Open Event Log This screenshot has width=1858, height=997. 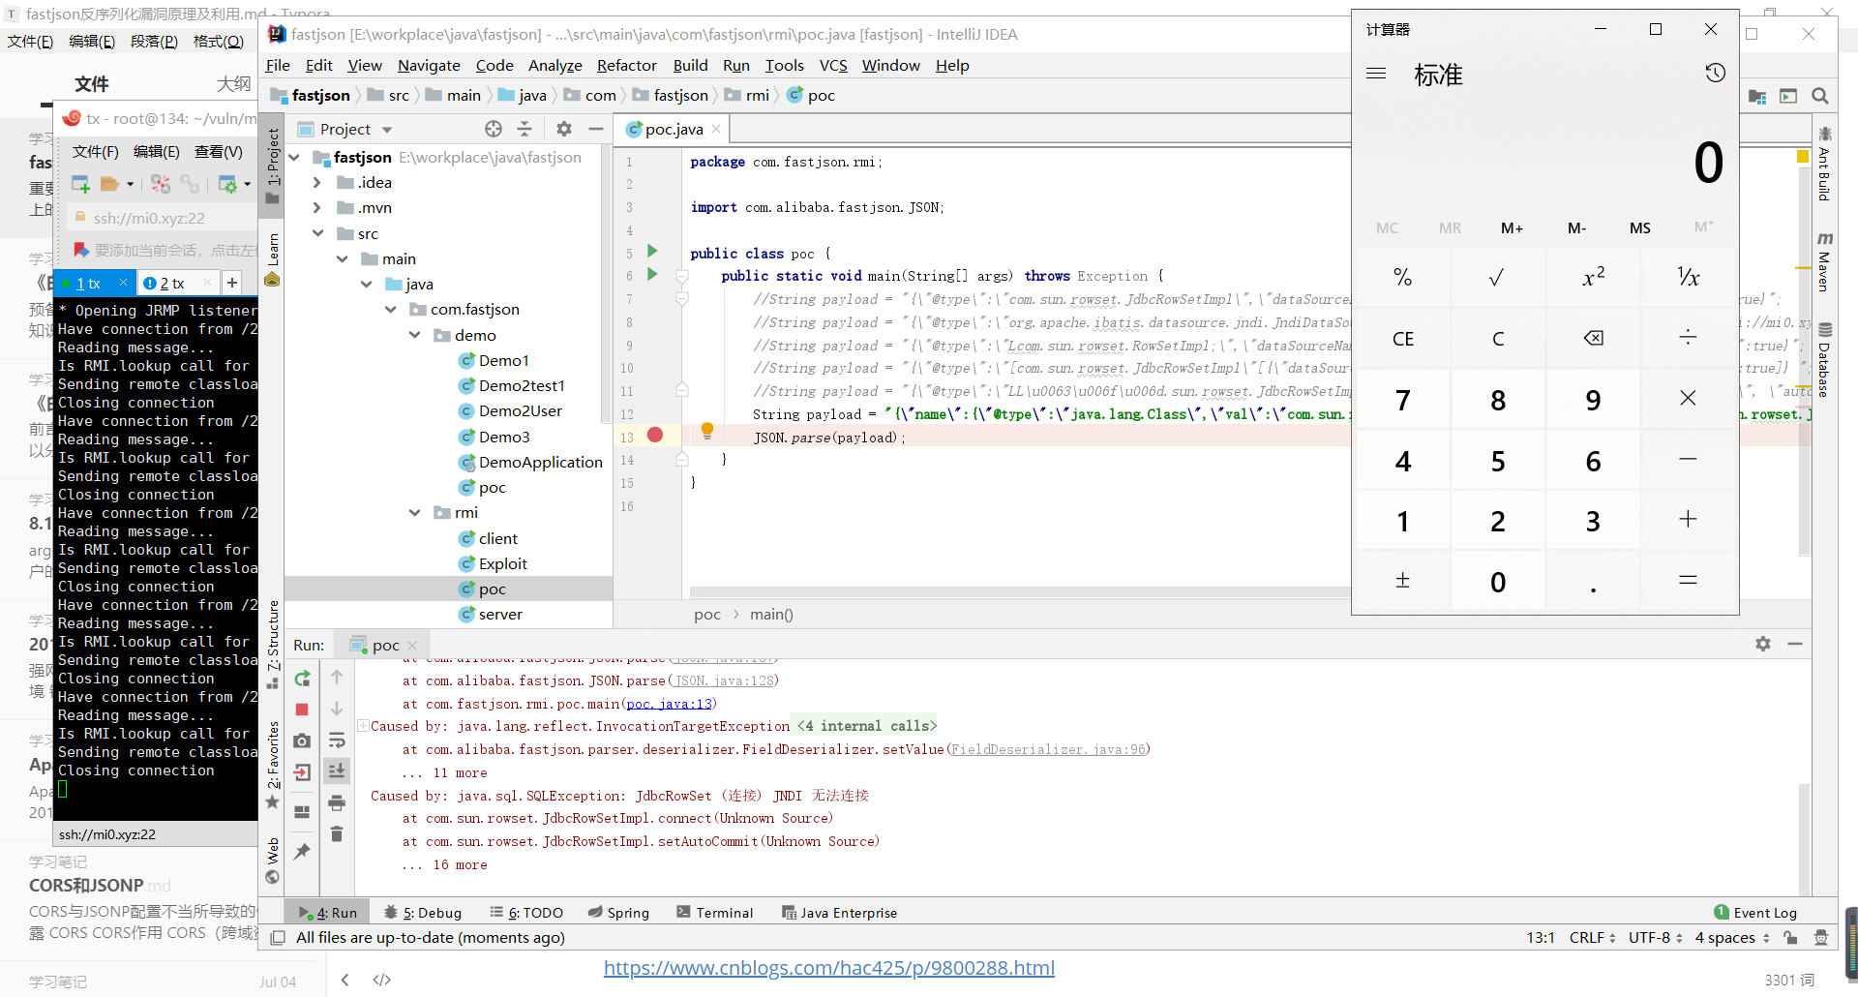click(1755, 912)
